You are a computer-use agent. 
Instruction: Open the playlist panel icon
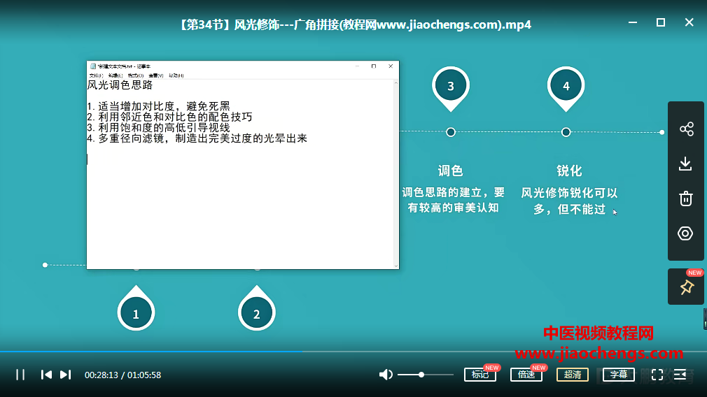click(x=680, y=375)
